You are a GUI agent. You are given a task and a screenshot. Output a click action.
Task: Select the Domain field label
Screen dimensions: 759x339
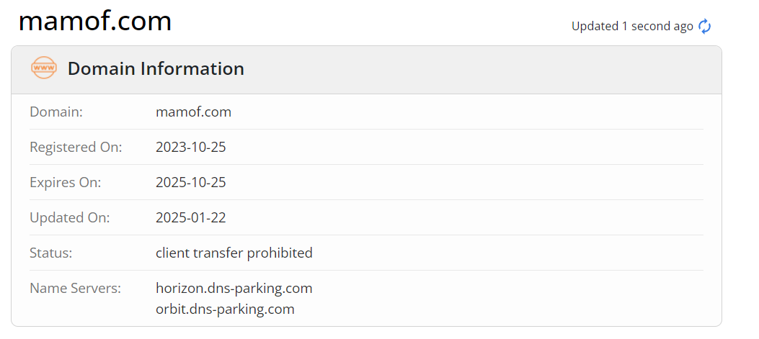(56, 112)
